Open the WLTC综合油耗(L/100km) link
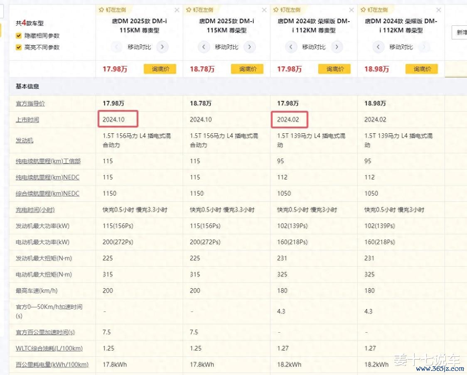 tap(49, 348)
